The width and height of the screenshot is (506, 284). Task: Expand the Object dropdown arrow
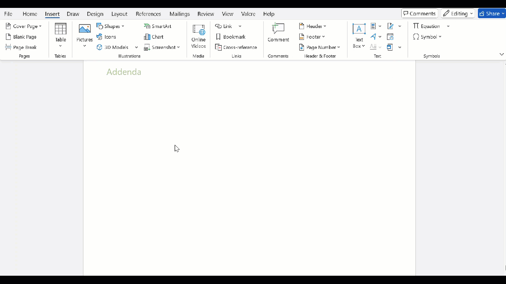pyautogui.click(x=400, y=47)
